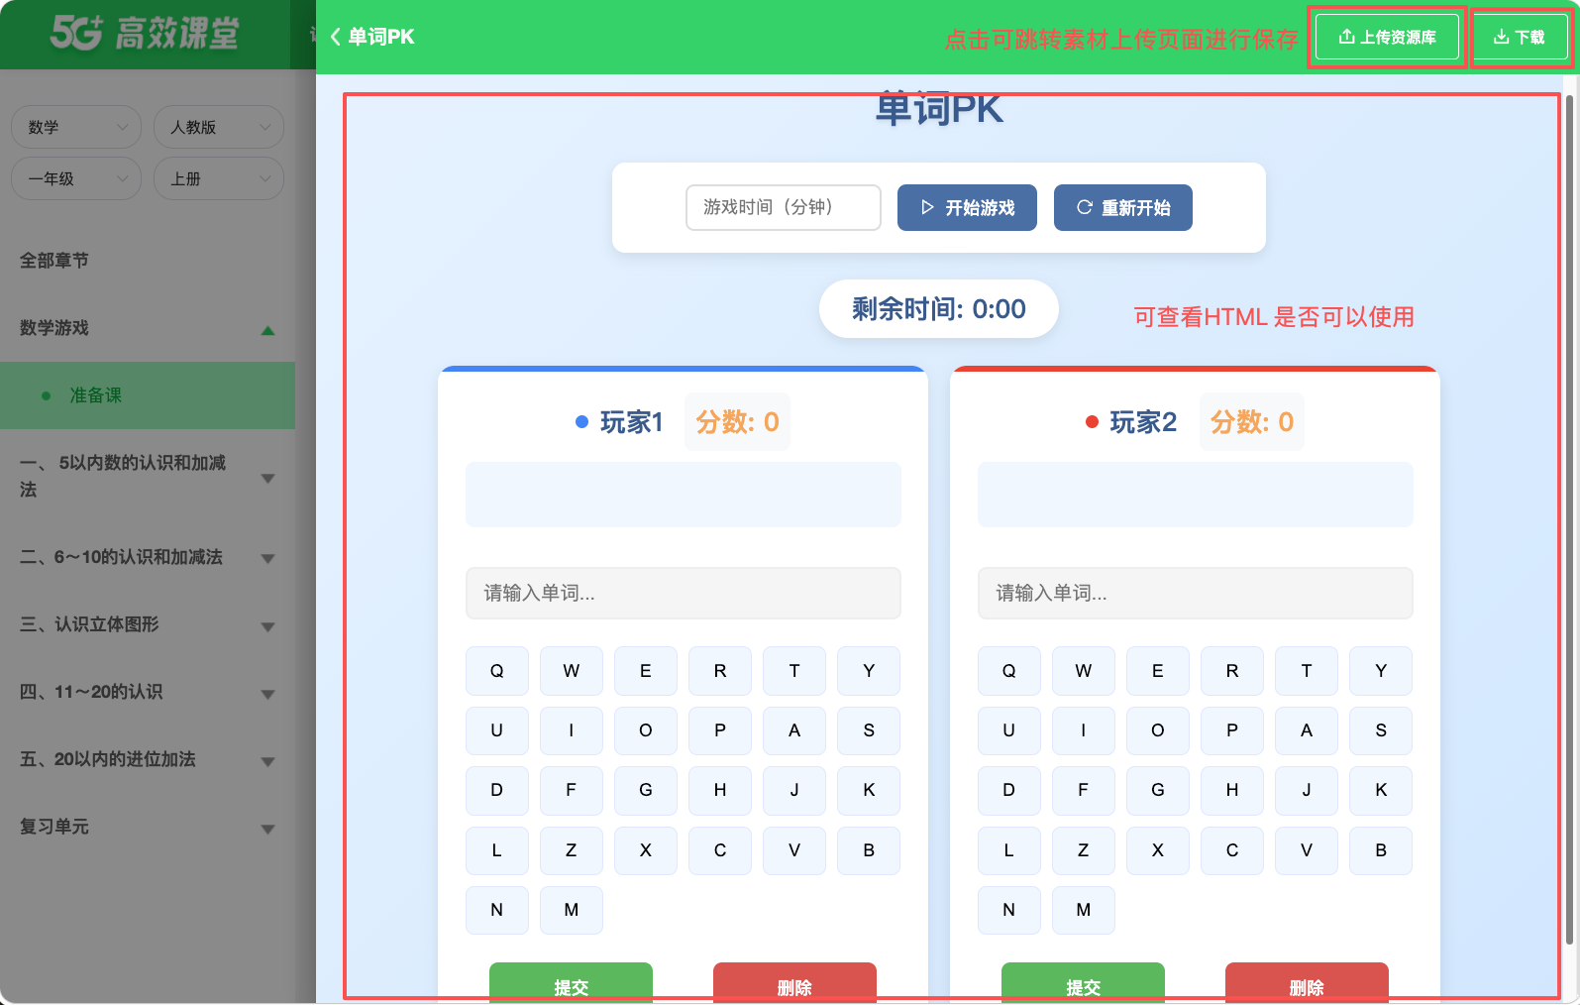The image size is (1580, 1005).
Task: Expand chapter 一、5以内数的认识和加减法
Action: click(x=267, y=479)
